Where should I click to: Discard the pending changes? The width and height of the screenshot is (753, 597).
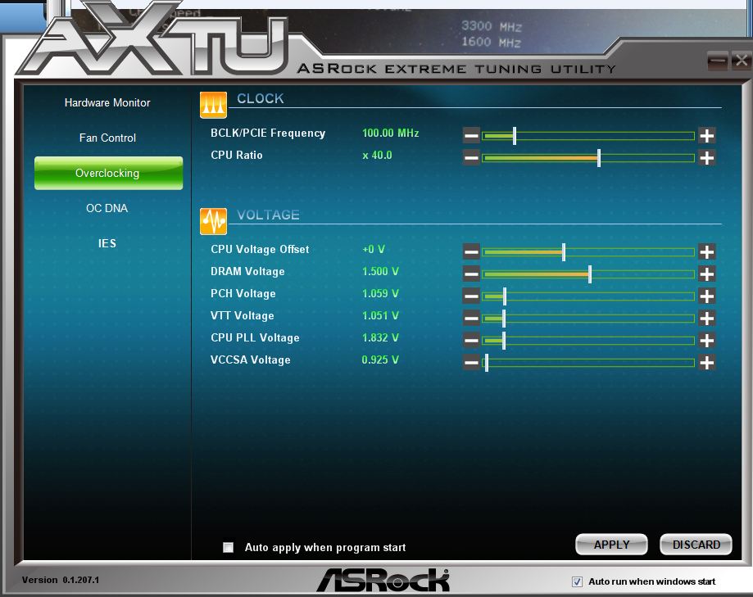click(x=696, y=545)
